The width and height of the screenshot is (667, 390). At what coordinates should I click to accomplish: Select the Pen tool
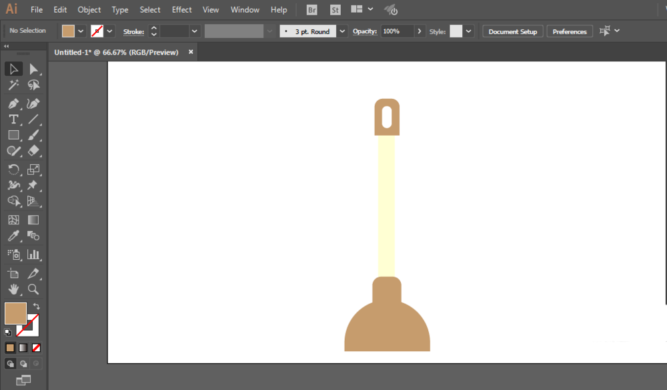[13, 104]
